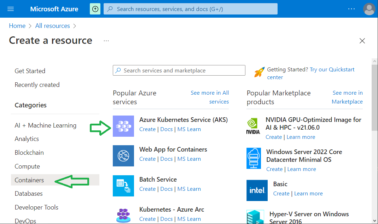Select the Analytics category

click(x=27, y=139)
